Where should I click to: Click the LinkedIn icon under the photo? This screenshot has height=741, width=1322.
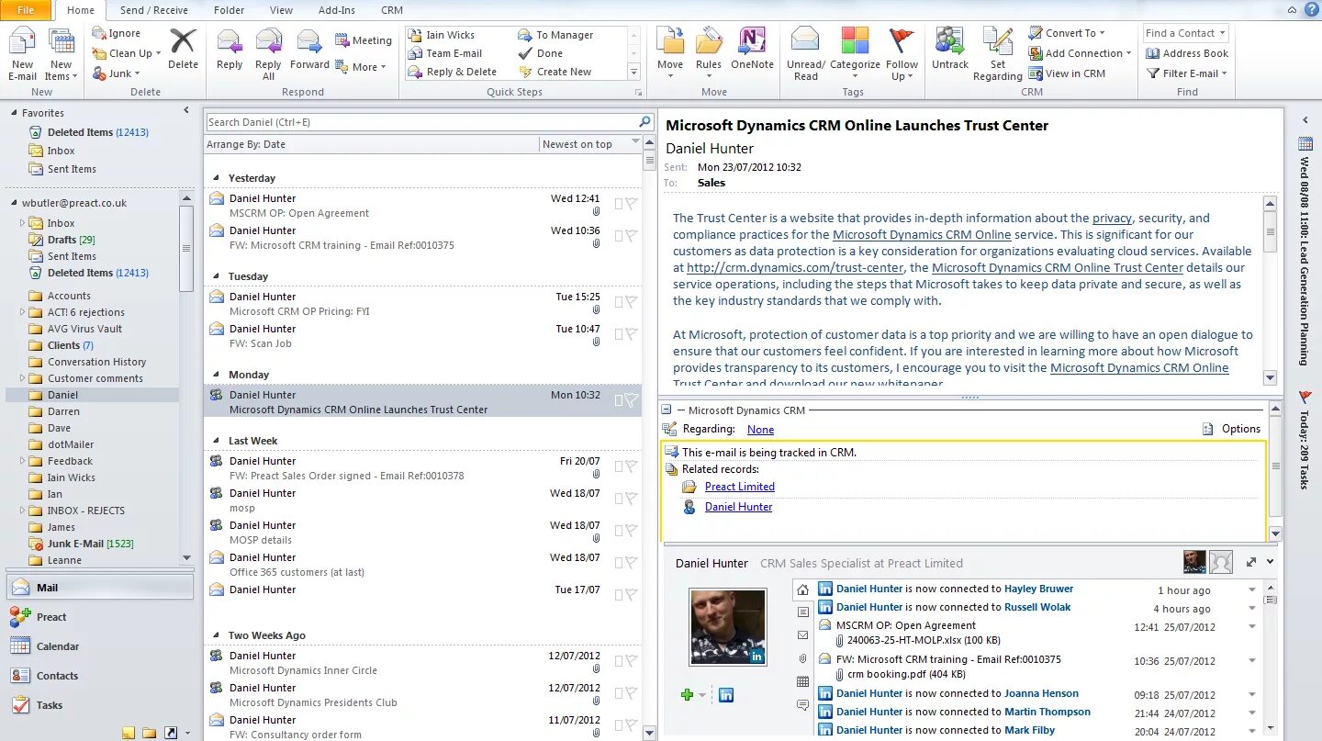tap(726, 695)
